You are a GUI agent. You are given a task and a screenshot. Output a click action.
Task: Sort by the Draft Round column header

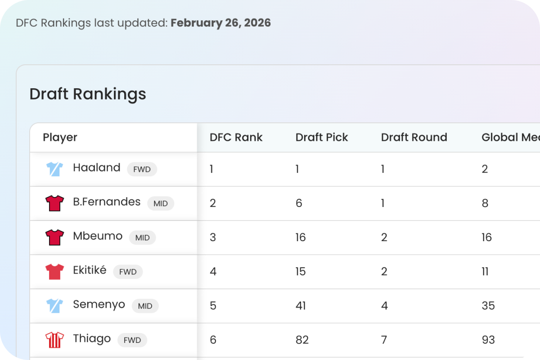point(414,137)
